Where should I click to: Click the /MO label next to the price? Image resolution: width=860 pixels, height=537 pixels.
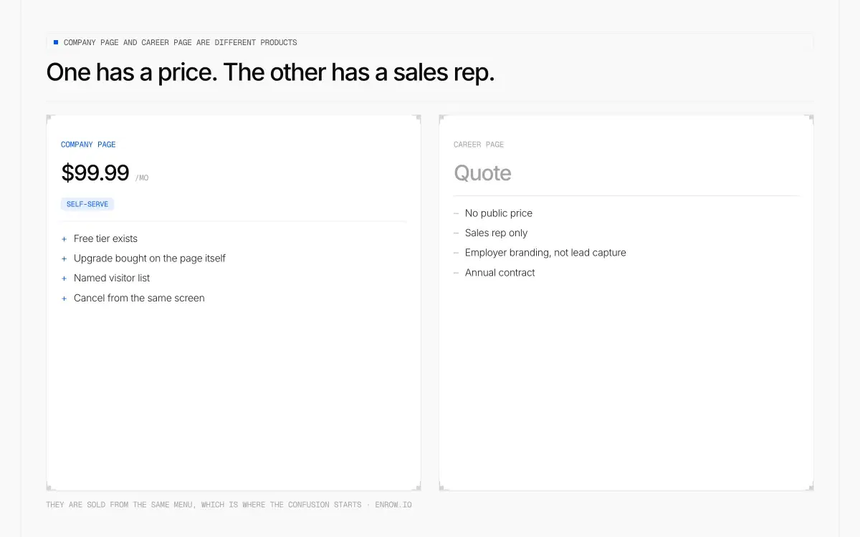point(142,178)
